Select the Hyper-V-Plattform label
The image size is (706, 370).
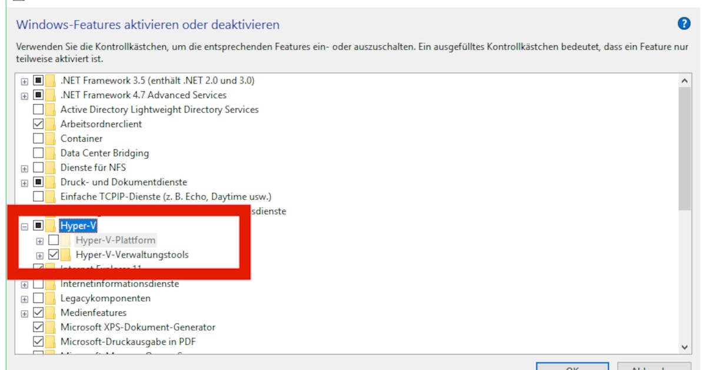pyautogui.click(x=116, y=240)
